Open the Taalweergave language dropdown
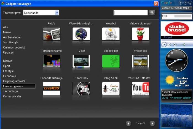The width and height of the screenshot is (193, 129). (57, 13)
